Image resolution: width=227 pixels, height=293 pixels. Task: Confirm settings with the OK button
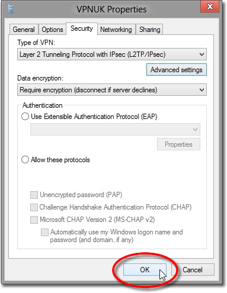pos(145,269)
